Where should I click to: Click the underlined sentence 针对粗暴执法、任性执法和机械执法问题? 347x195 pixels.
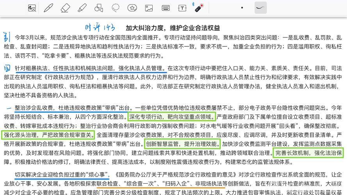(x=64, y=68)
